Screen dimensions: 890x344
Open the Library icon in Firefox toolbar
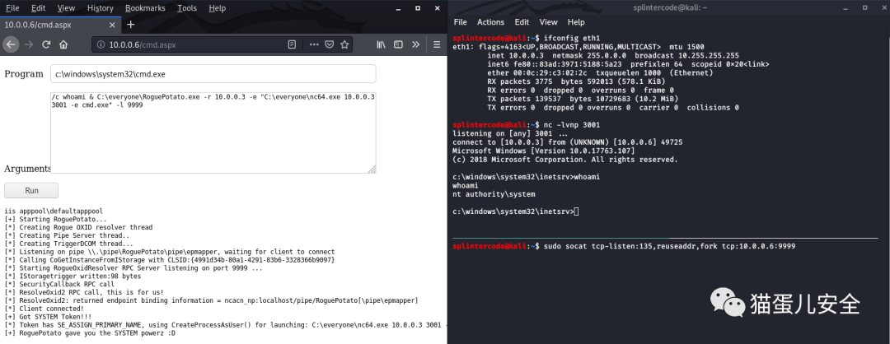[x=381, y=44]
